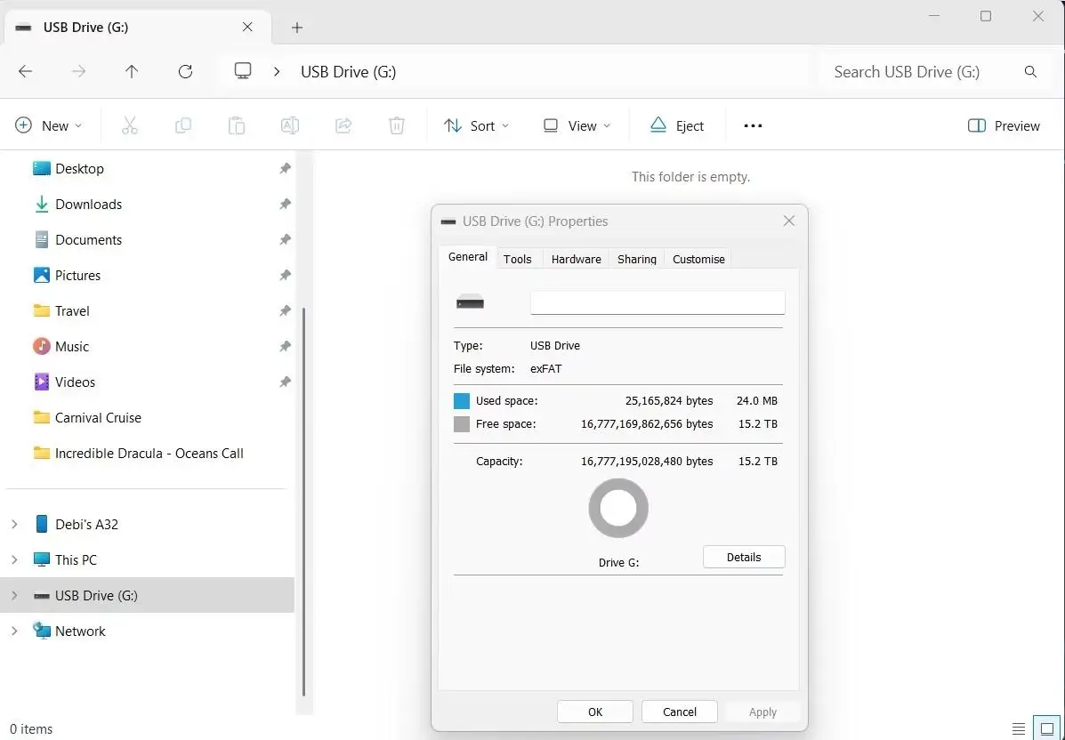Open Incredible Dracula - Oceans Call folder
Screen dimensions: 1065x740
coord(138,453)
